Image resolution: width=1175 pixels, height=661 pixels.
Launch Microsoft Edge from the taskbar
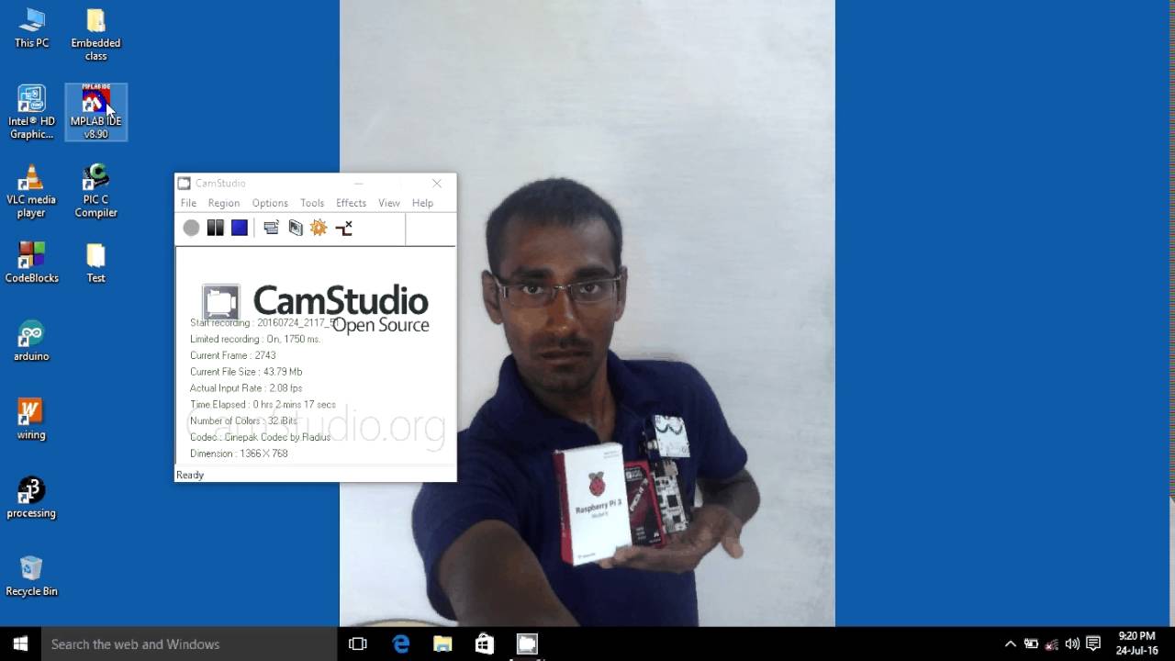401,644
